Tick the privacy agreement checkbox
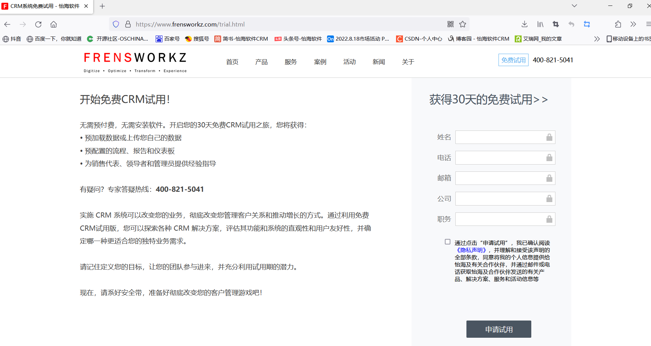Screen dimensions: 651x346 pyautogui.click(x=447, y=242)
